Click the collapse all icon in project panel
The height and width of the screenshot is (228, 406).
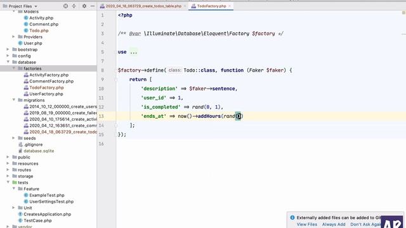(74, 6)
